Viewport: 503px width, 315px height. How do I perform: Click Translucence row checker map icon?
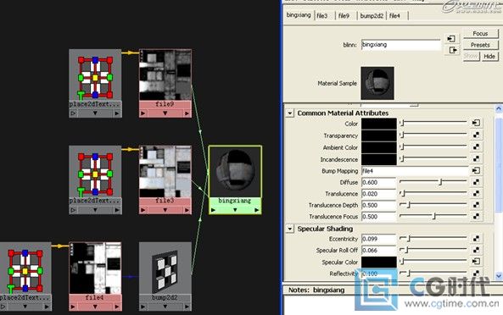[x=476, y=193]
